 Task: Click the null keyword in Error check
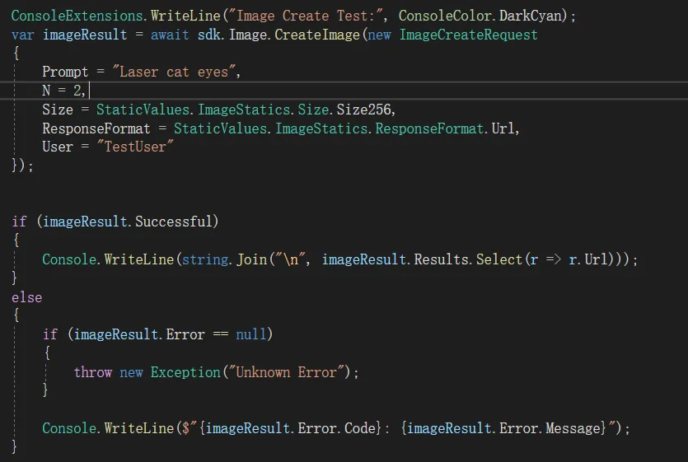click(251, 334)
